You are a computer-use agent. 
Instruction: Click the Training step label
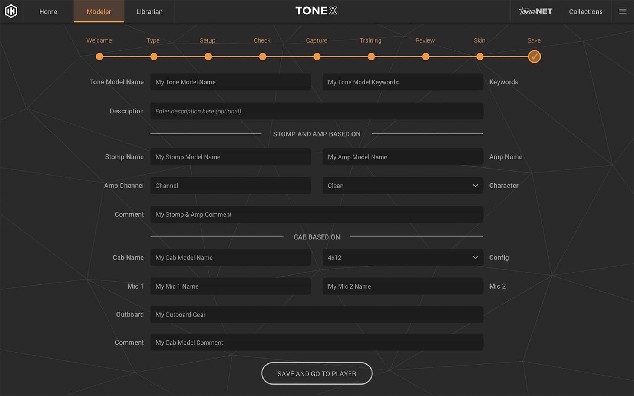pos(370,40)
